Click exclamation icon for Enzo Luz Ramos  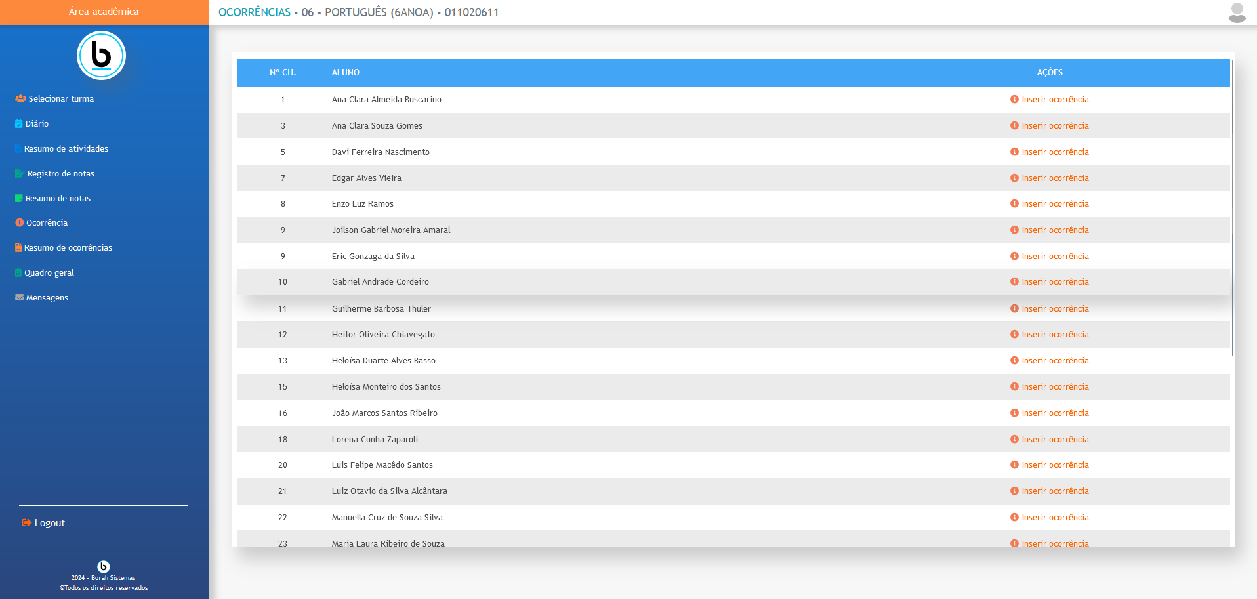click(1014, 203)
